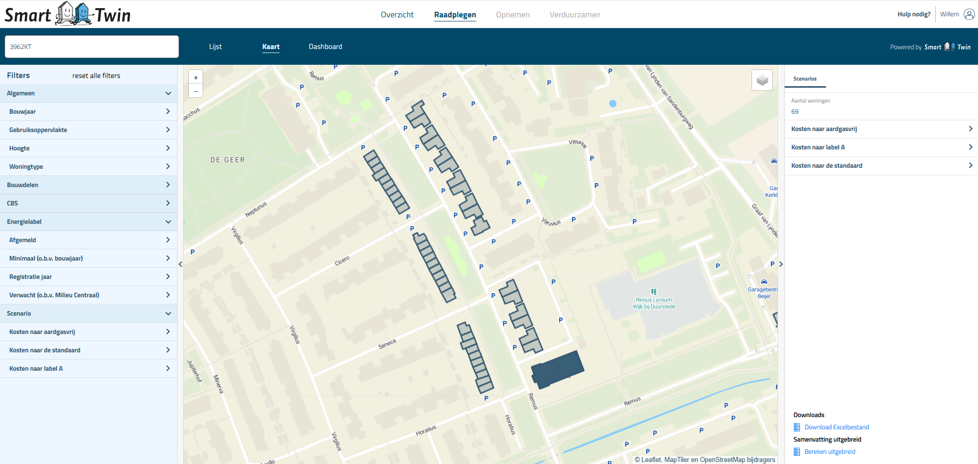Screen dimensions: 978x464
Task: Click the Excel download file icon
Action: 797,427
